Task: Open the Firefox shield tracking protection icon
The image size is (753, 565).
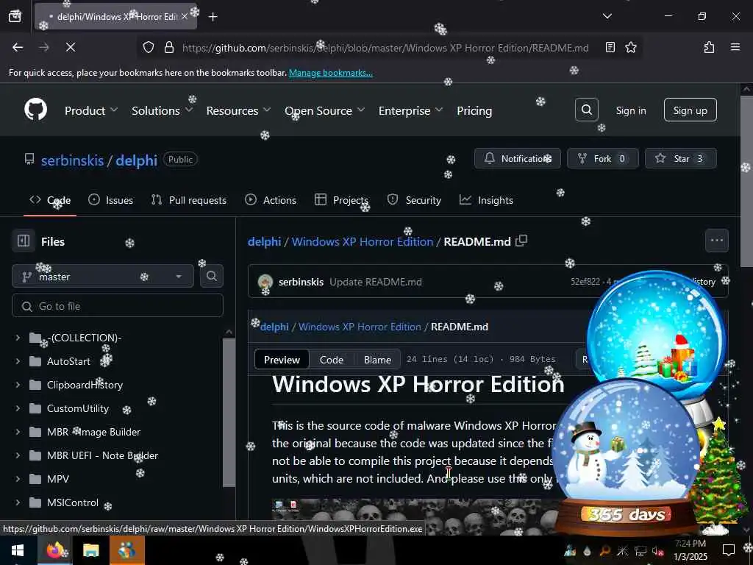Action: [x=149, y=47]
